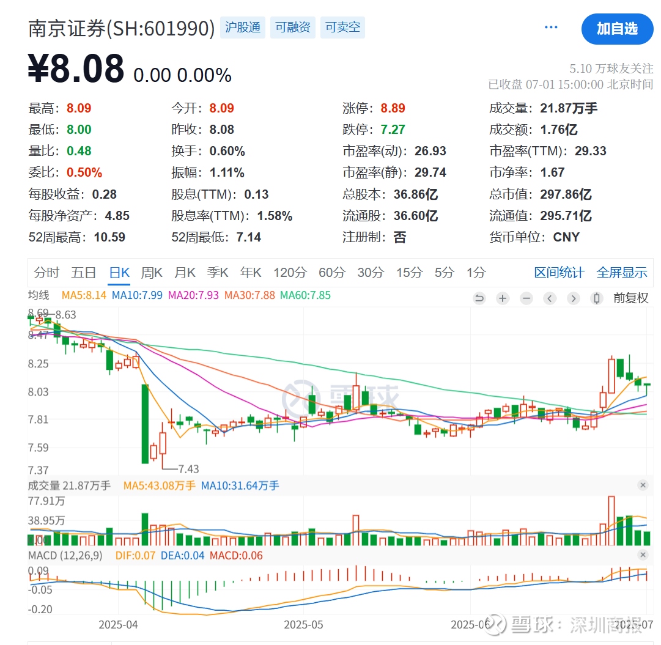Add stock via 加自选 button

coord(617,29)
